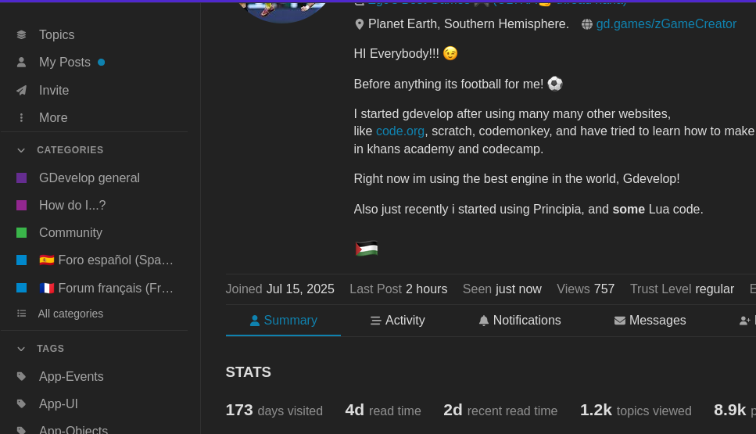Open the gd.games/zGameCreator website link

[666, 24]
